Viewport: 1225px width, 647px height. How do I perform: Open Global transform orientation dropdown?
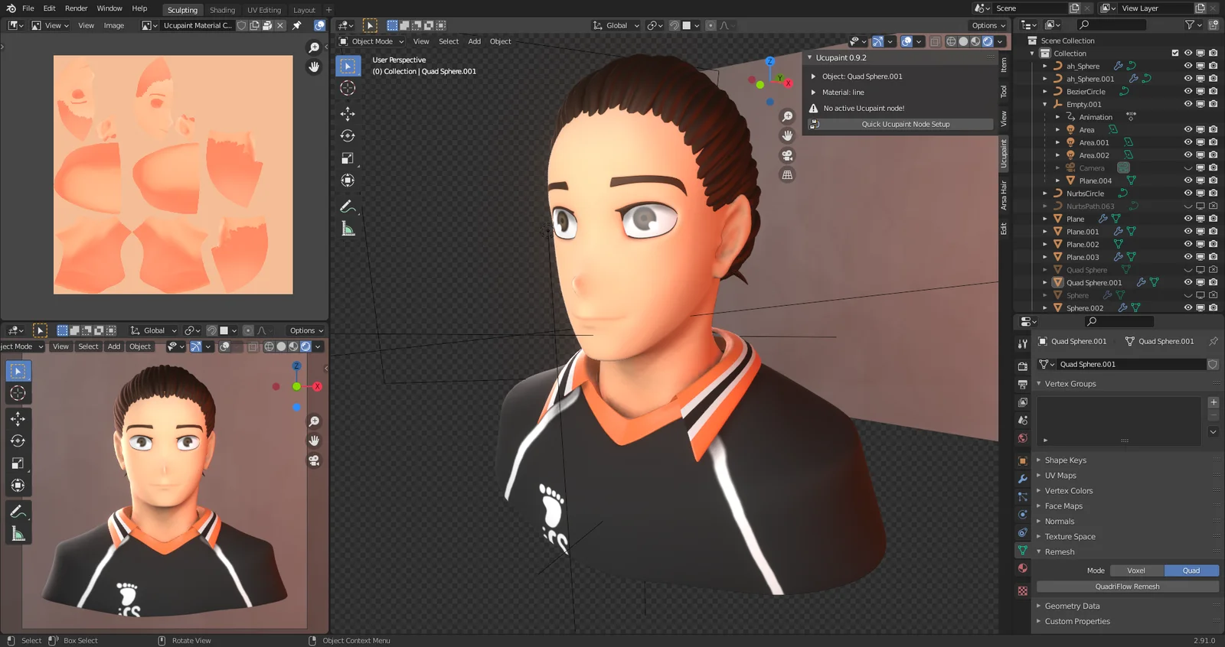[616, 25]
